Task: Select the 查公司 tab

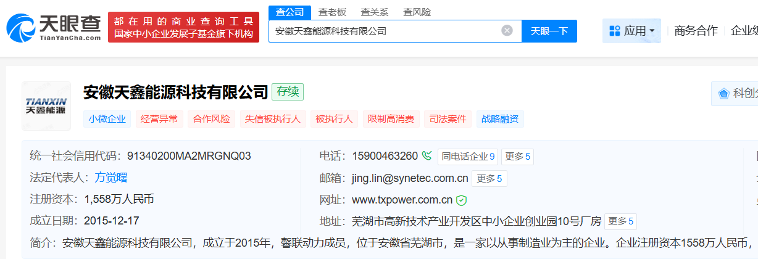Action: (x=289, y=12)
